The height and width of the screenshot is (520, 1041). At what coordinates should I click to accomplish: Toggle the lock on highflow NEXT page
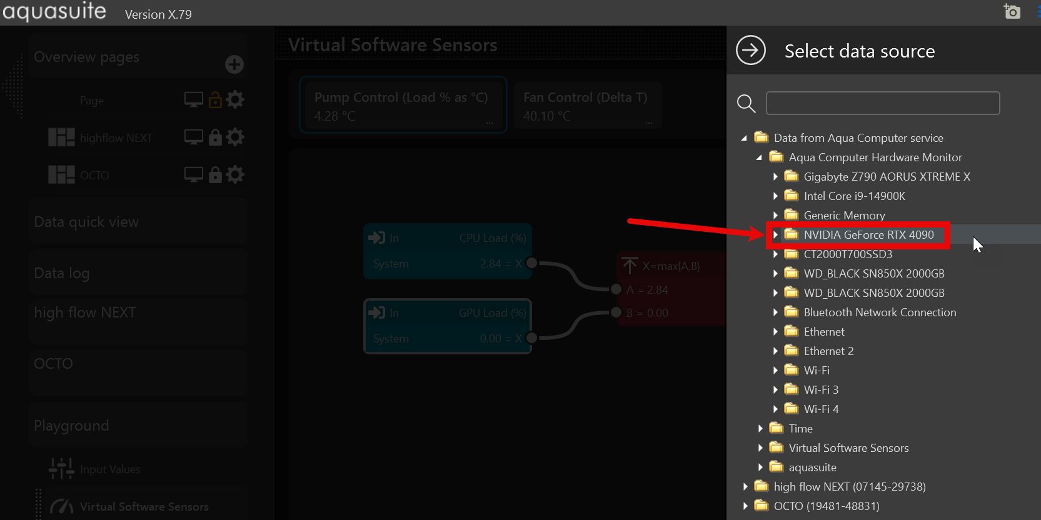[x=215, y=137]
